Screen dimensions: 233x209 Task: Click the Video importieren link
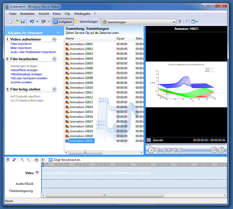click(x=21, y=44)
